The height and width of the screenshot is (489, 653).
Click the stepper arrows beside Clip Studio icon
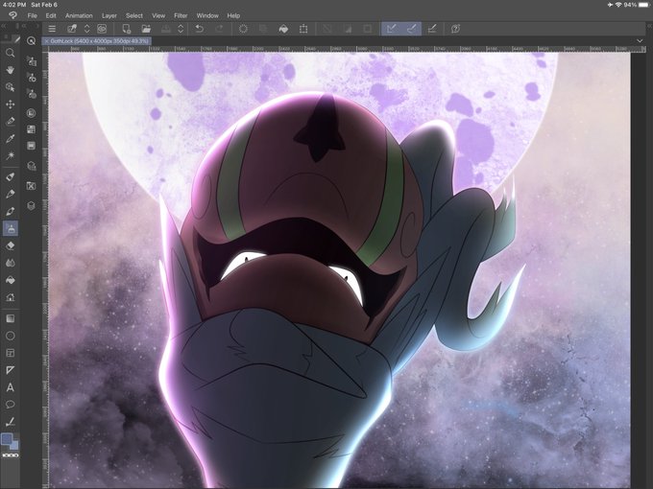pyautogui.click(x=87, y=29)
